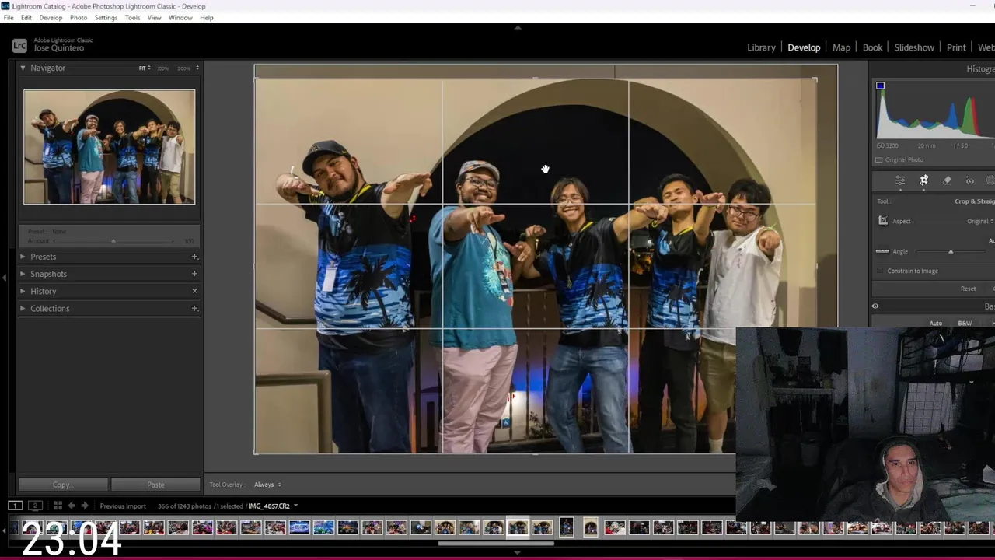Image resolution: width=995 pixels, height=560 pixels.
Task: Hide top module bar via arrow
Action: click(518, 27)
